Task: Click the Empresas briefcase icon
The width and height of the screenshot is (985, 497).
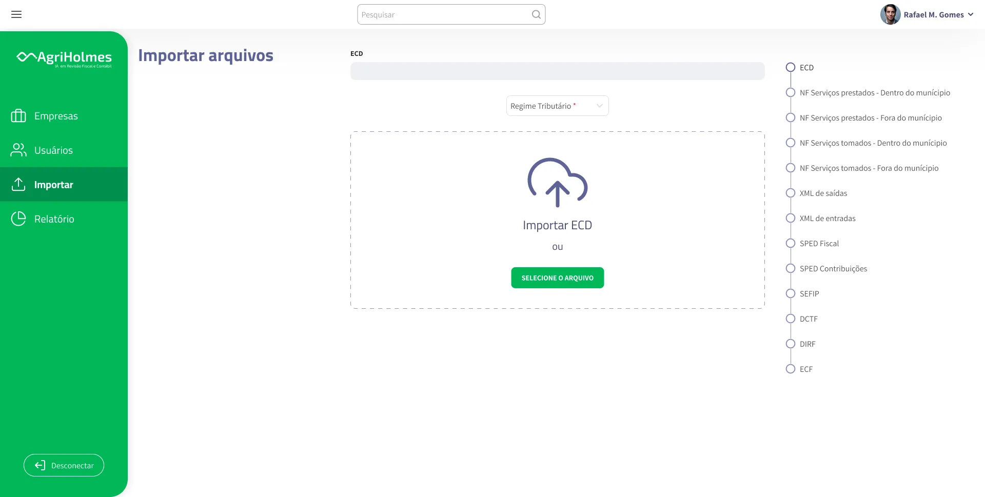Action: [x=18, y=116]
